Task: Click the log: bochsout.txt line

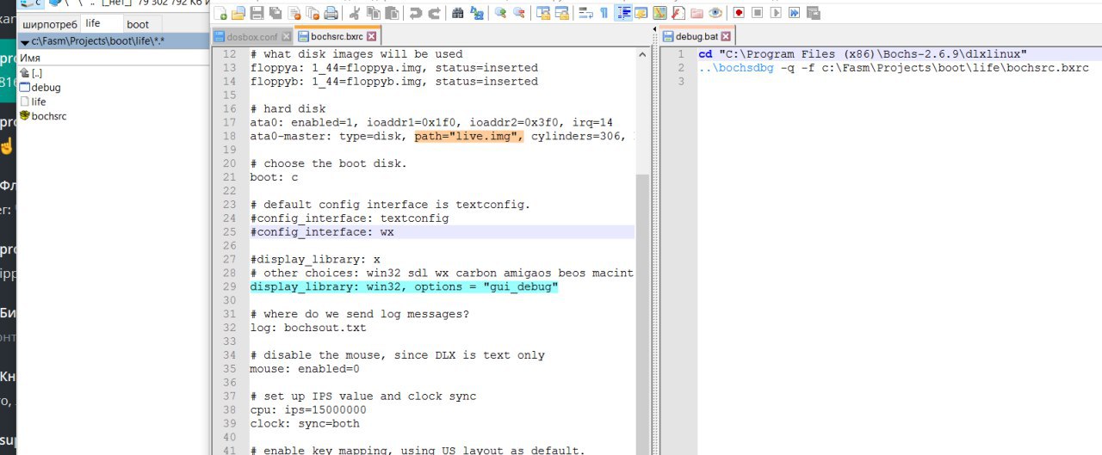Action: click(308, 328)
